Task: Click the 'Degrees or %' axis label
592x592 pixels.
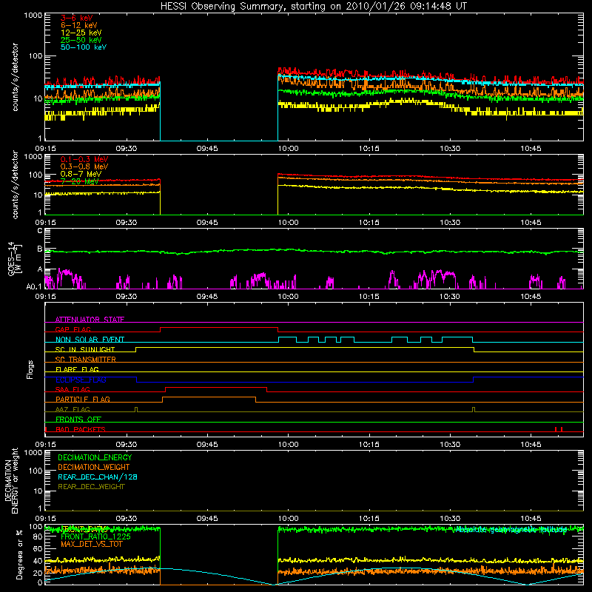Action: point(19,554)
